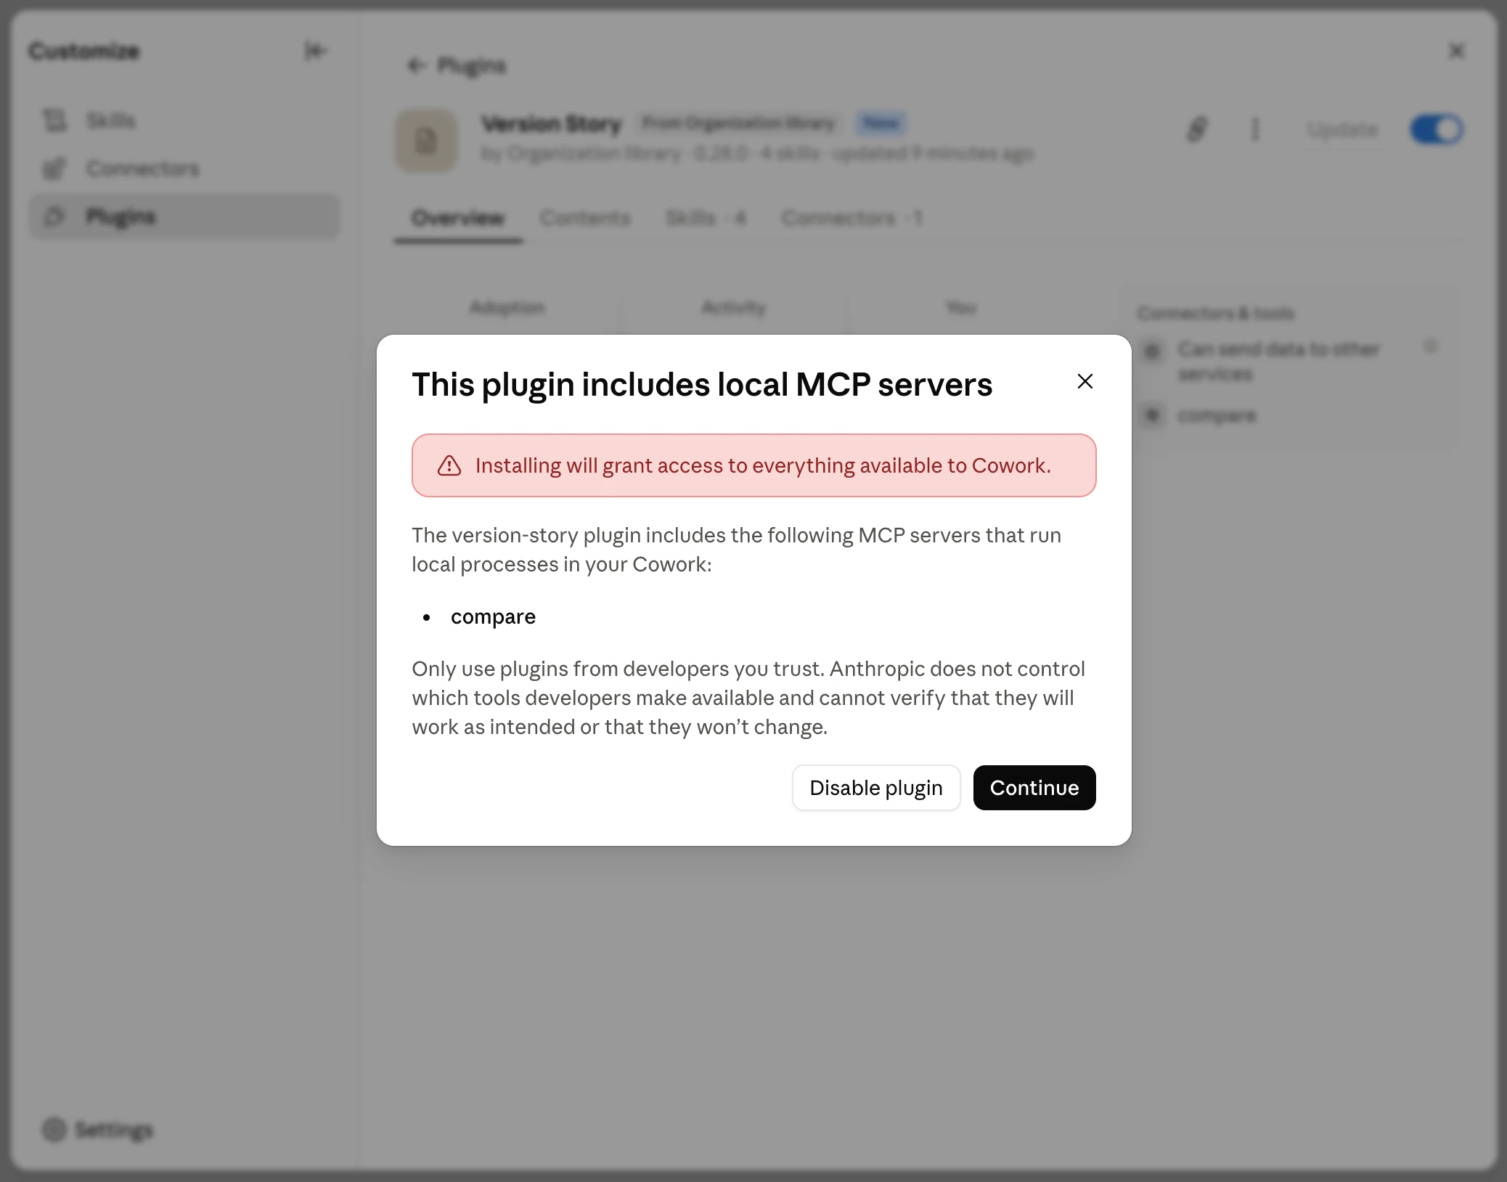Open Skills in the Customize sidebar
1507x1182 pixels.
[x=184, y=121]
